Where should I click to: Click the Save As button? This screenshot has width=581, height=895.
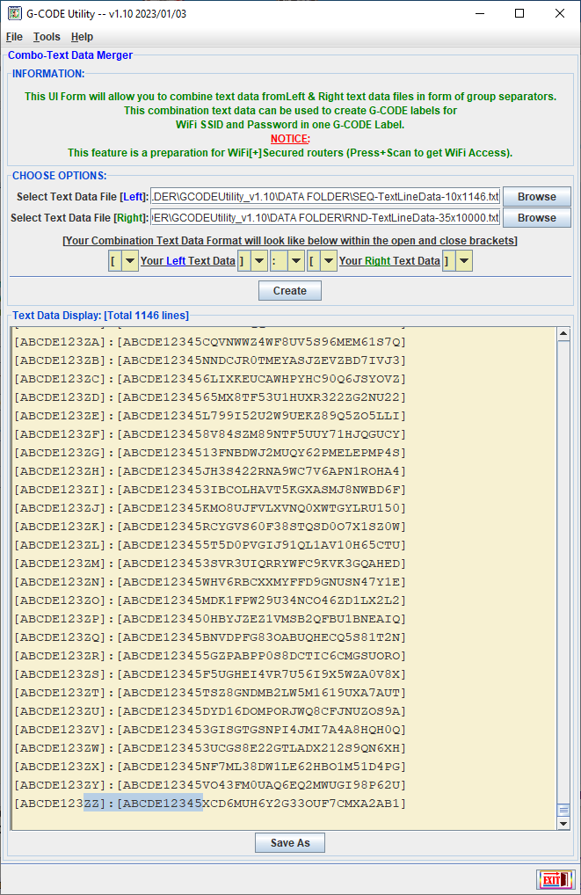point(290,842)
